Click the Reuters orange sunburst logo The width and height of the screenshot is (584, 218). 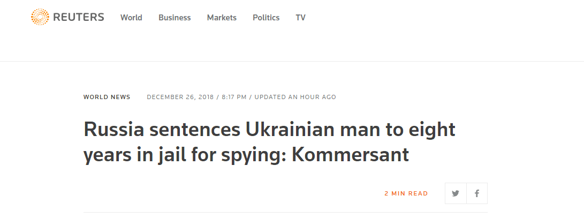[40, 17]
